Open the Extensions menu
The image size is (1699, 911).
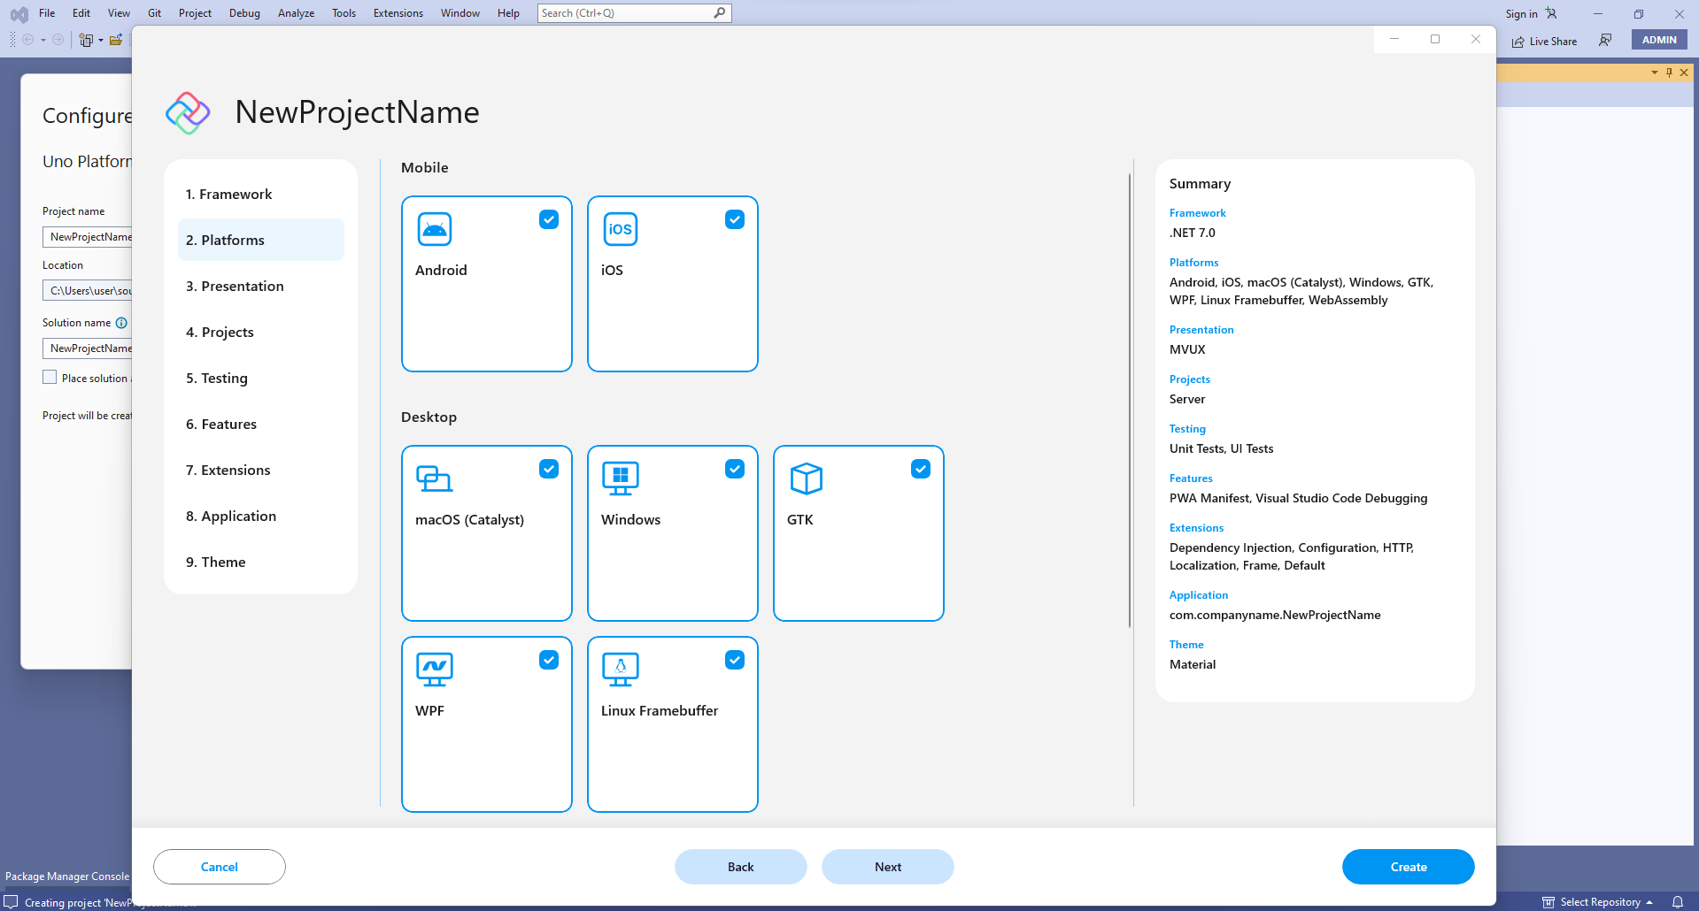coord(398,13)
